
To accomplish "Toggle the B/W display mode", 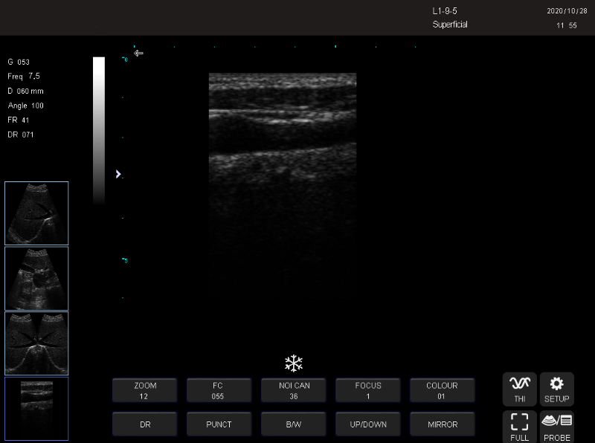I will (x=294, y=424).
